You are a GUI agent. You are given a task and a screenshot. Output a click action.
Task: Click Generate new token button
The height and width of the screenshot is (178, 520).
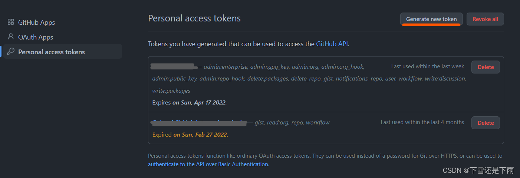click(431, 19)
